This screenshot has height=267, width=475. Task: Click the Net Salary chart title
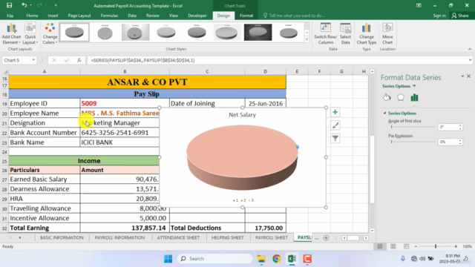click(x=243, y=115)
